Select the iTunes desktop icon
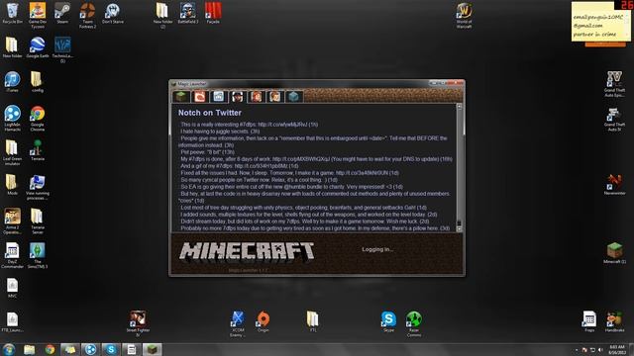 tap(12, 81)
